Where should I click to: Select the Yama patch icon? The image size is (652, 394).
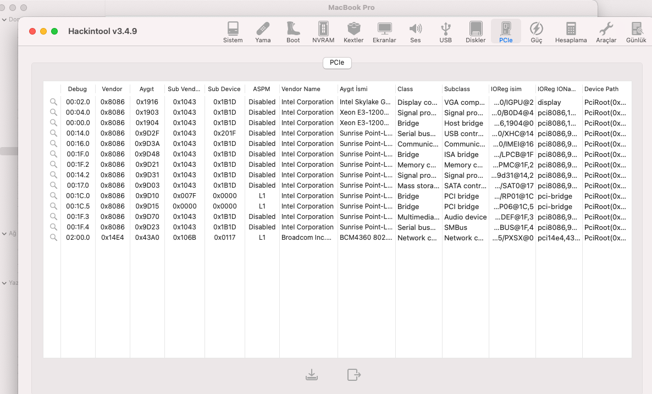click(263, 32)
